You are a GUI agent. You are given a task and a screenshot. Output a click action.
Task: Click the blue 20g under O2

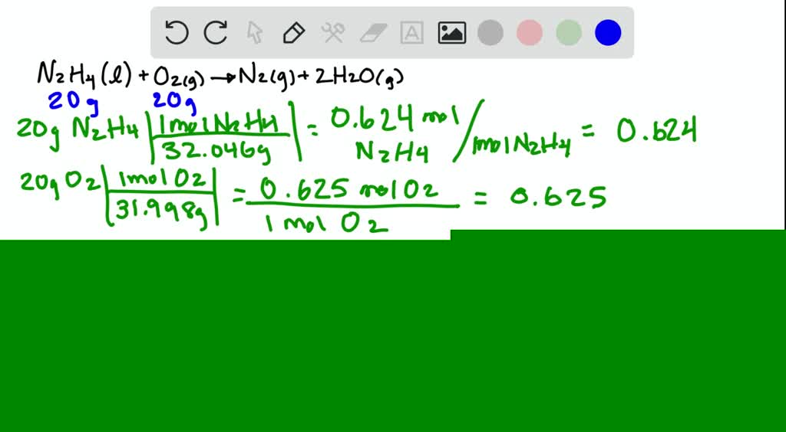pos(174,103)
